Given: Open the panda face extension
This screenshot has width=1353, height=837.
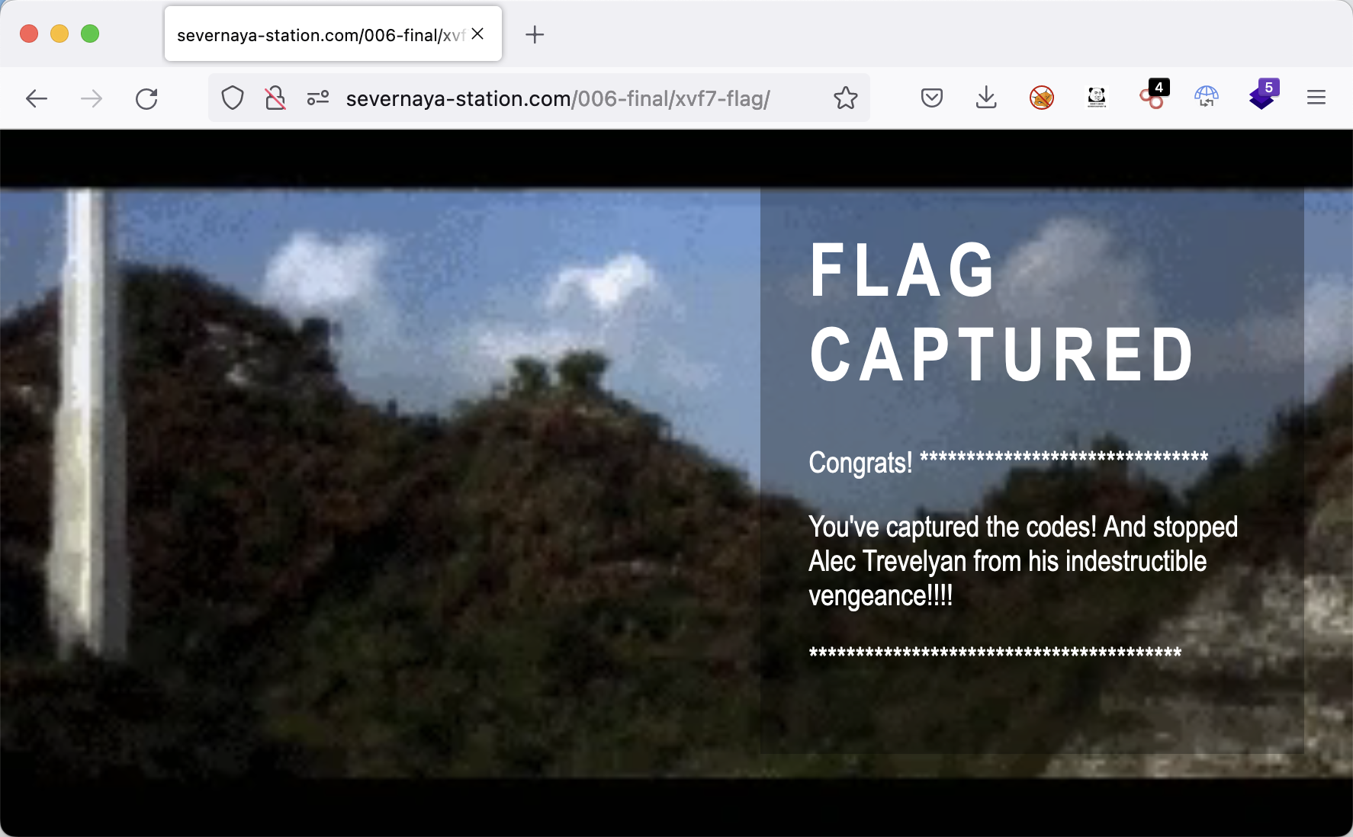Looking at the screenshot, I should point(1097,98).
